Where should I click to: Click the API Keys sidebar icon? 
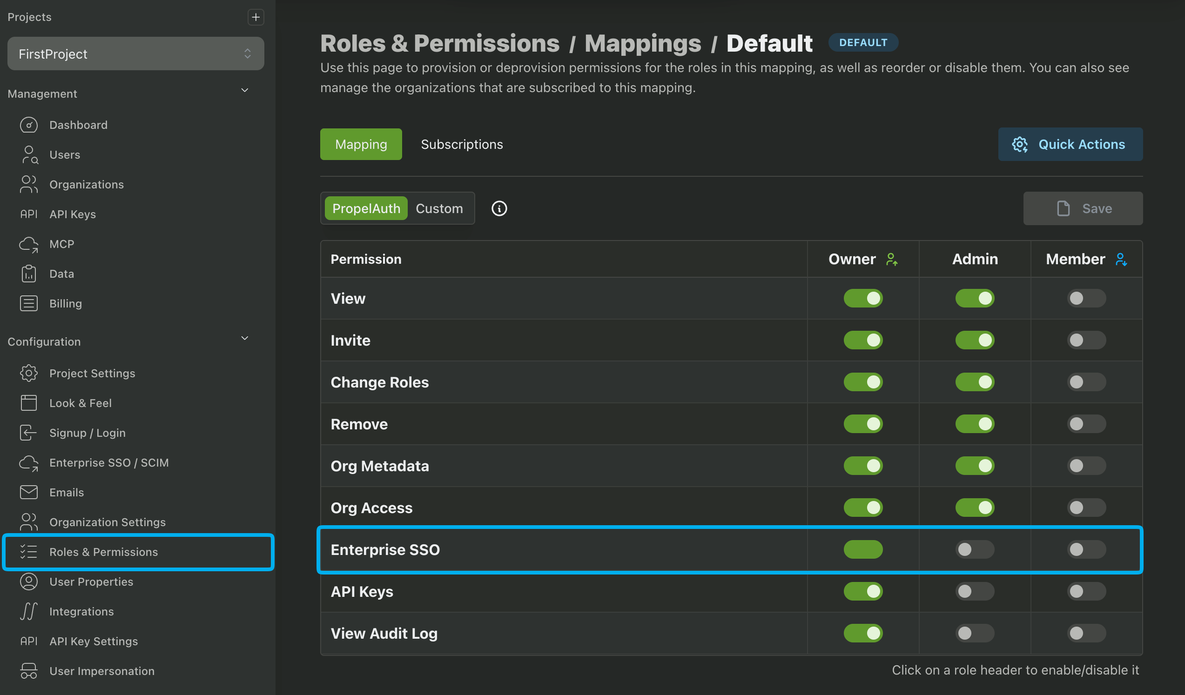coord(29,214)
